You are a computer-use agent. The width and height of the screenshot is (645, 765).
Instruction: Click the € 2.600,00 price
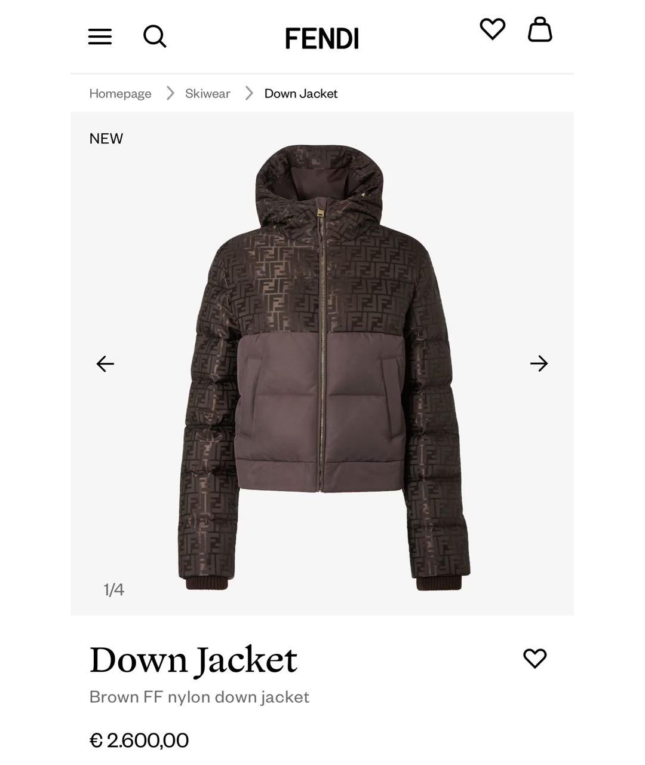pos(139,740)
